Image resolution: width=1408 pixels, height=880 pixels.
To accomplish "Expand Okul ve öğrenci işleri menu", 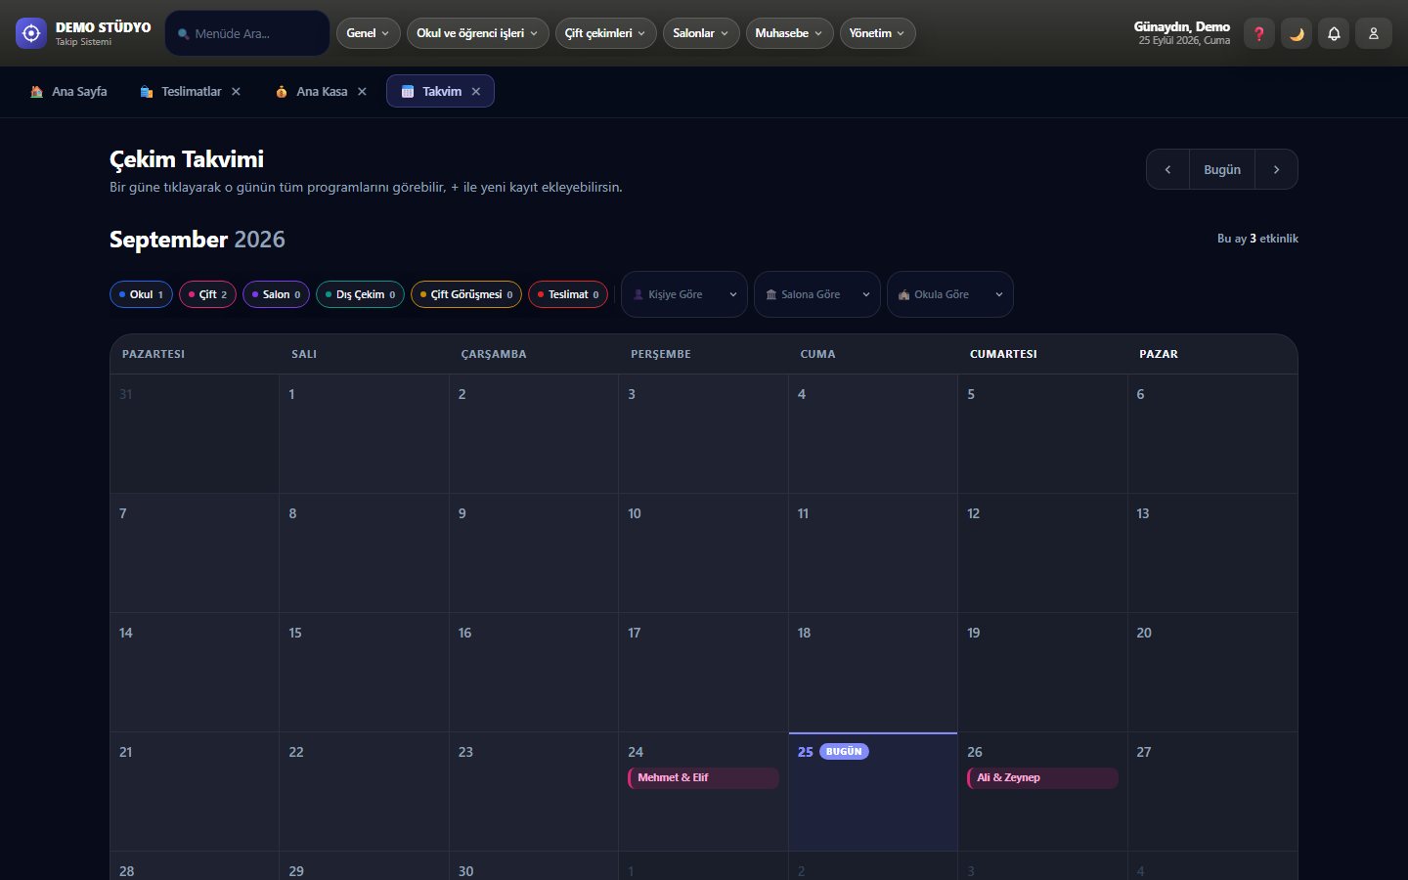I will 477,33.
